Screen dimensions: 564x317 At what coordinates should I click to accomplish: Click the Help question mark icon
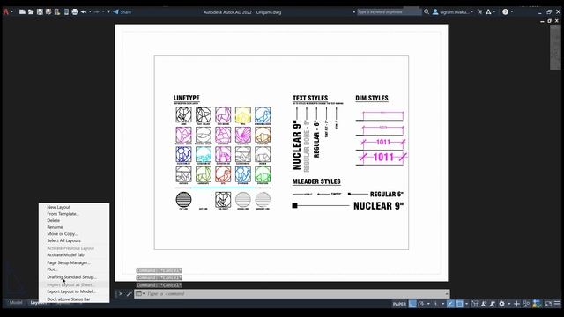[x=505, y=11]
